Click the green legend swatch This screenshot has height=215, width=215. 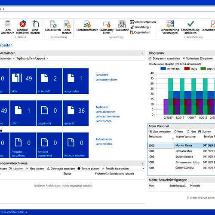coord(203,69)
